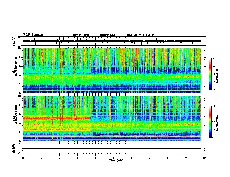230x177 pixels.
Task: Click time axis tick label "2"
Action: pos(59,158)
